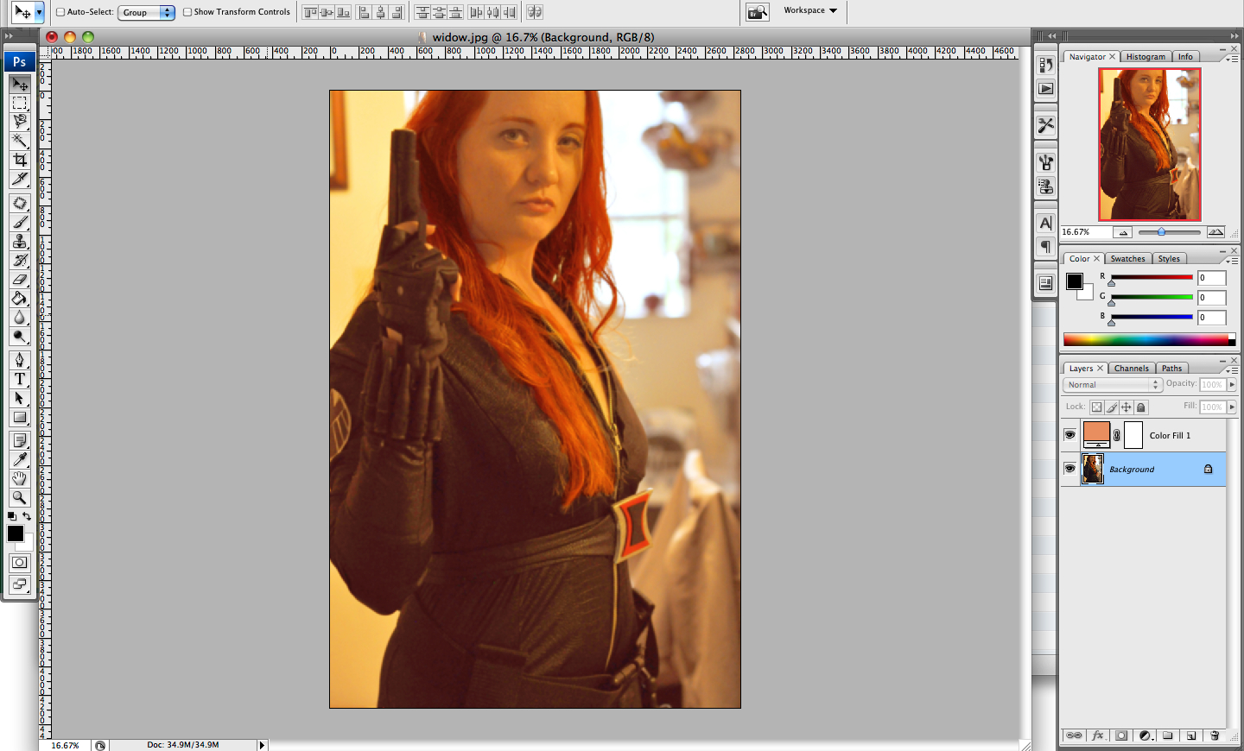The image size is (1244, 751).
Task: Select the Paint Bucket tool
Action: 20,298
